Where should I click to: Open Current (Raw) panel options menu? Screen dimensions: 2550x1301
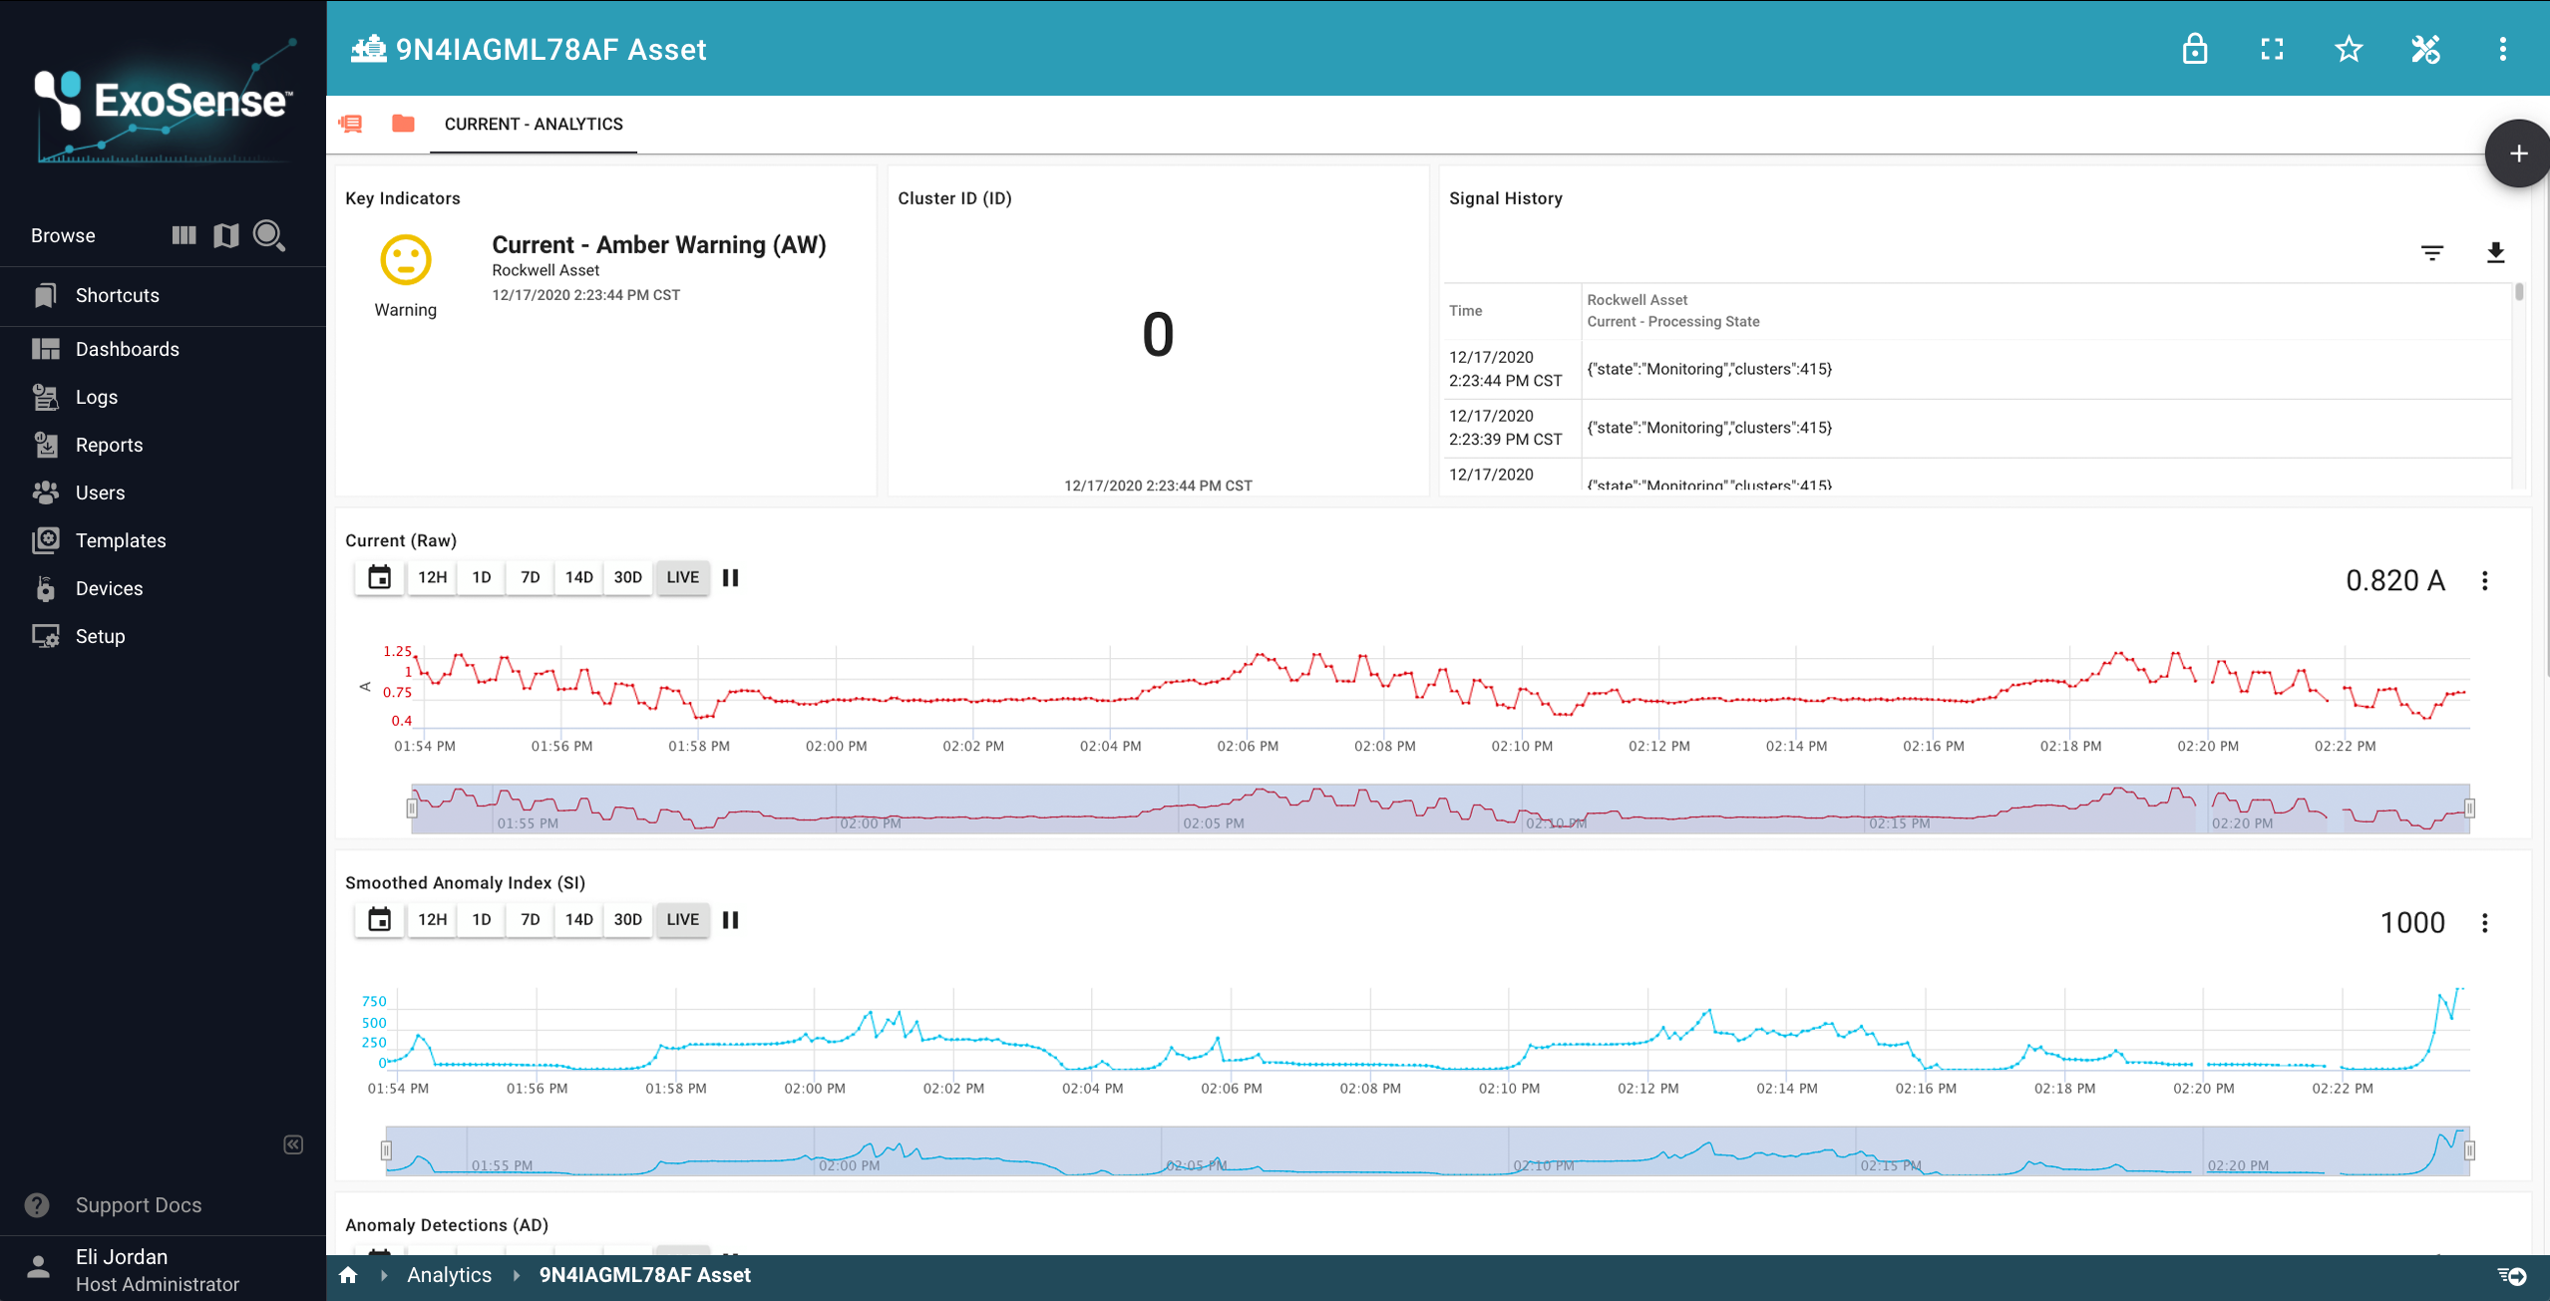click(x=2484, y=580)
